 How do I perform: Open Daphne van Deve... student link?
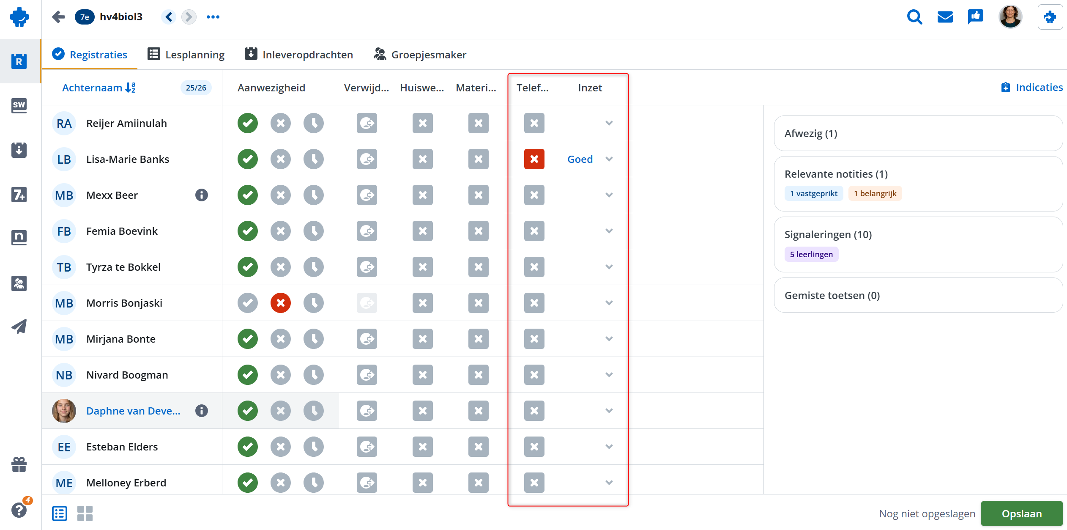[x=133, y=411]
